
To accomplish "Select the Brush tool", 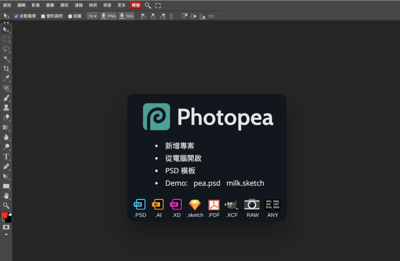I will coord(6,98).
